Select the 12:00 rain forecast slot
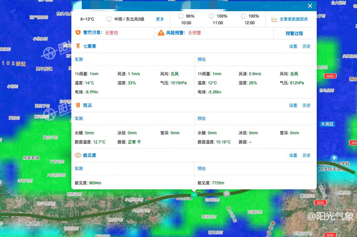357x237 pixels. (x=249, y=19)
